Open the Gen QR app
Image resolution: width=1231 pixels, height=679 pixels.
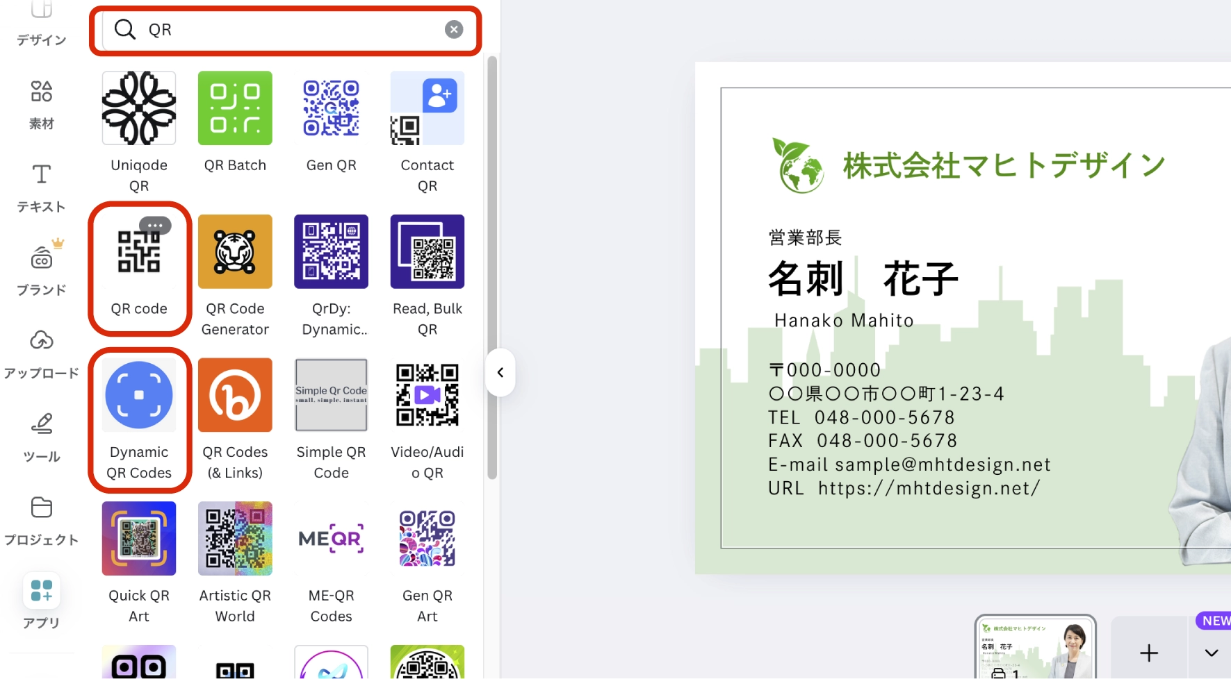tap(331, 122)
